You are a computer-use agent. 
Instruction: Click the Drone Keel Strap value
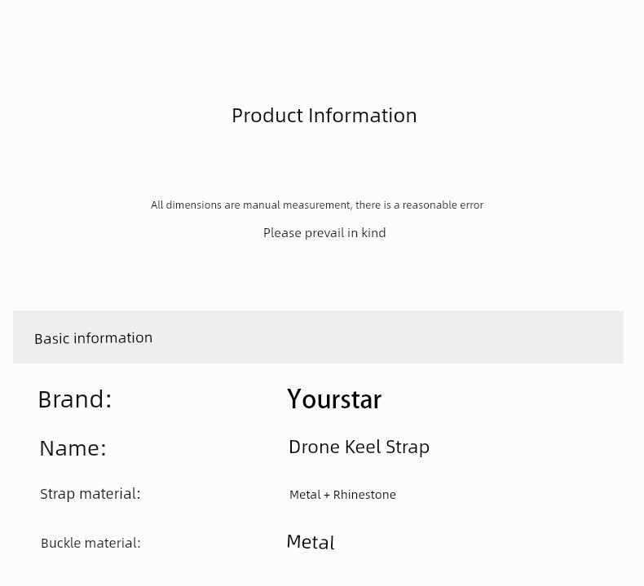click(x=359, y=447)
